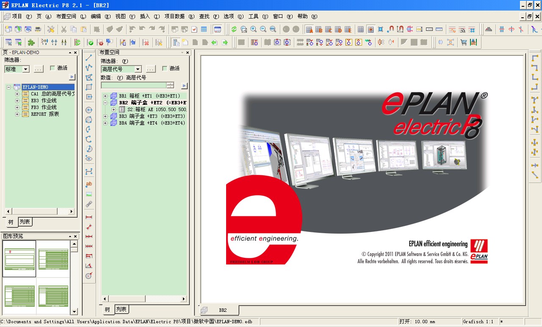This screenshot has width=542, height=327.
Task: Toggle 激活 checkbox in layout space panel
Action: point(165,68)
